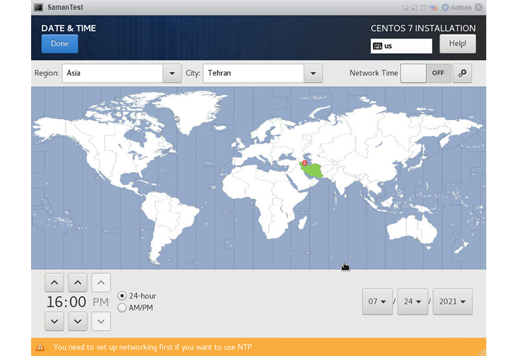Screen dimensions: 518x356
Task: Click the US flag keyboard icon in title bar
Action: point(433,8)
